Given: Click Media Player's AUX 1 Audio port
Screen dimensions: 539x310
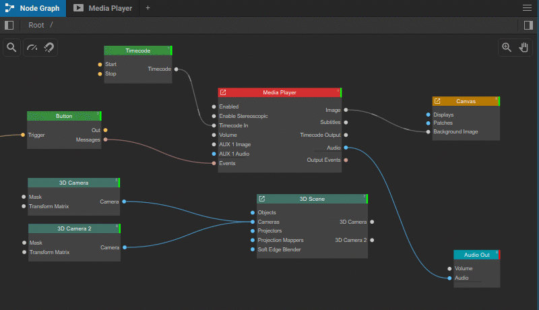Looking at the screenshot, I should click(214, 154).
